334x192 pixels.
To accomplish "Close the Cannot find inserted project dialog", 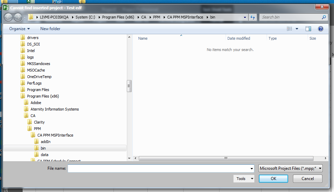I will (322, 7).
